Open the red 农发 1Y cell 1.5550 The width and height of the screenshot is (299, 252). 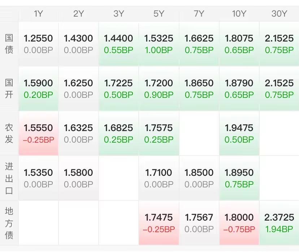pyautogui.click(x=38, y=133)
